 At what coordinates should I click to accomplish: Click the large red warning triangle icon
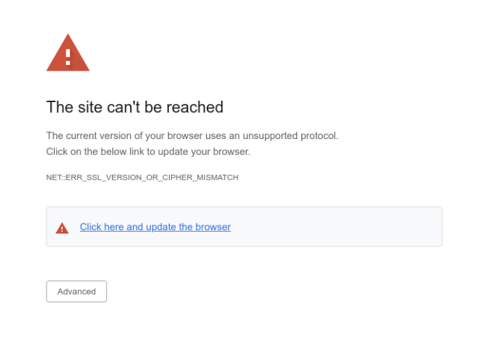tap(68, 53)
